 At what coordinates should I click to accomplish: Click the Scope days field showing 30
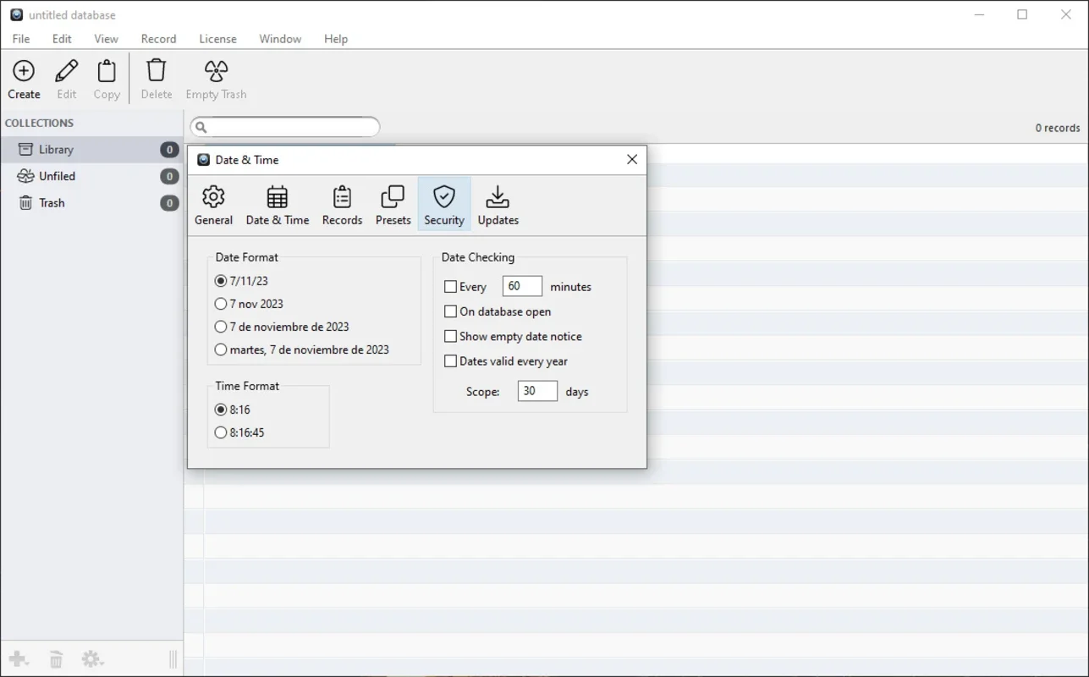(537, 391)
